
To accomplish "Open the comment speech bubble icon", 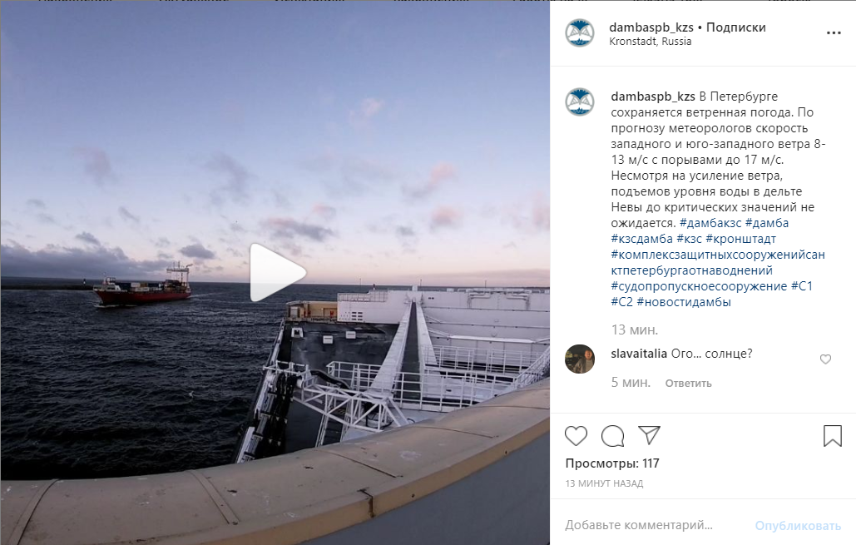I will pyautogui.click(x=612, y=436).
